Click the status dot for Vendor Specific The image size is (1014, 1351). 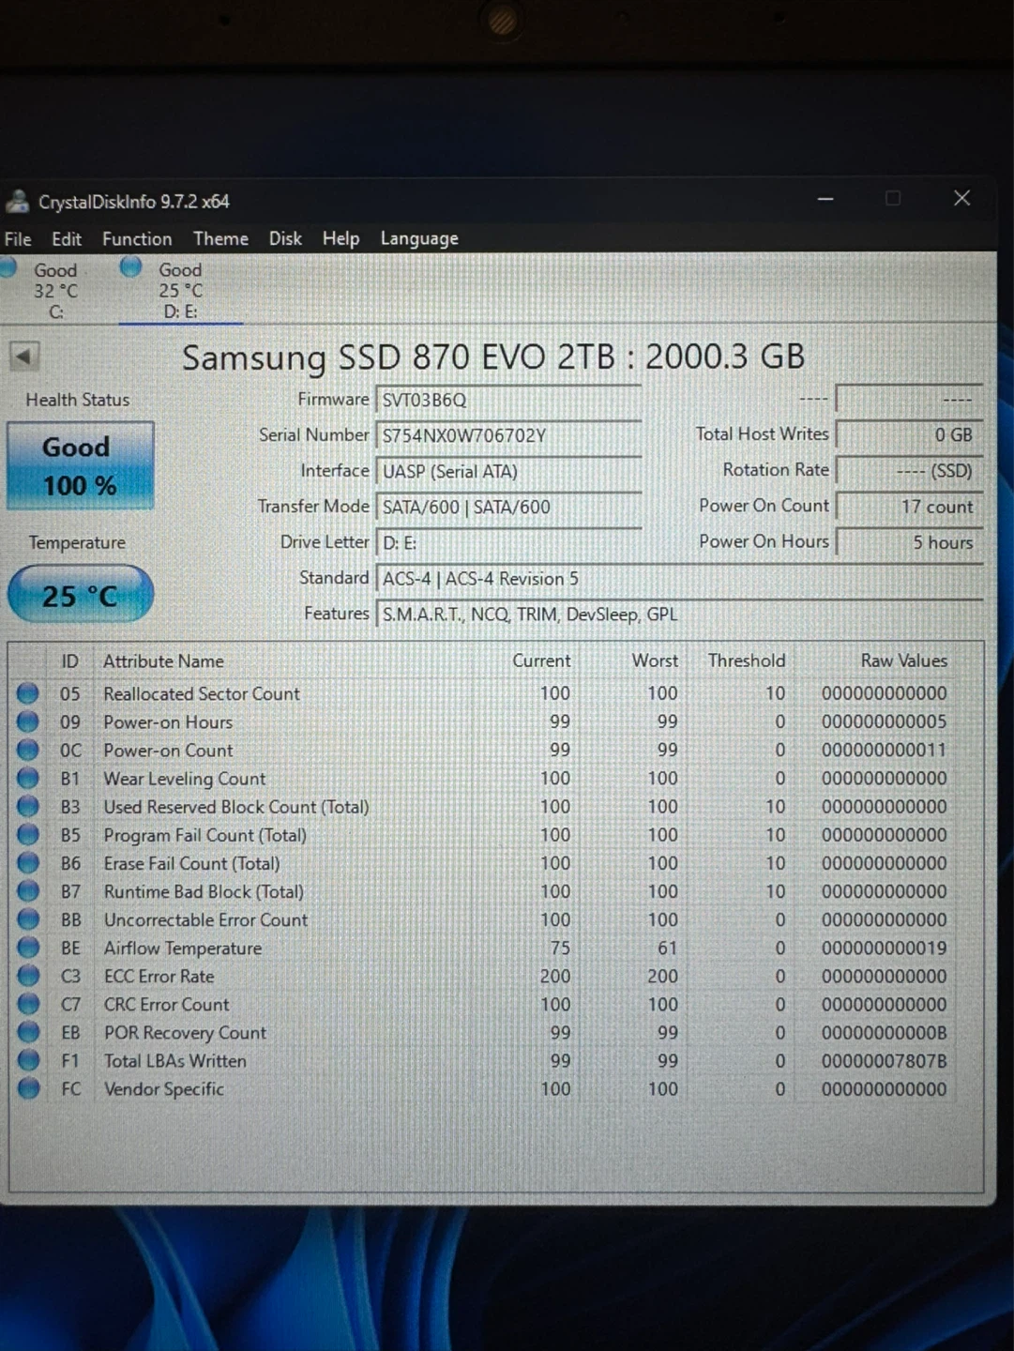pos(28,1088)
